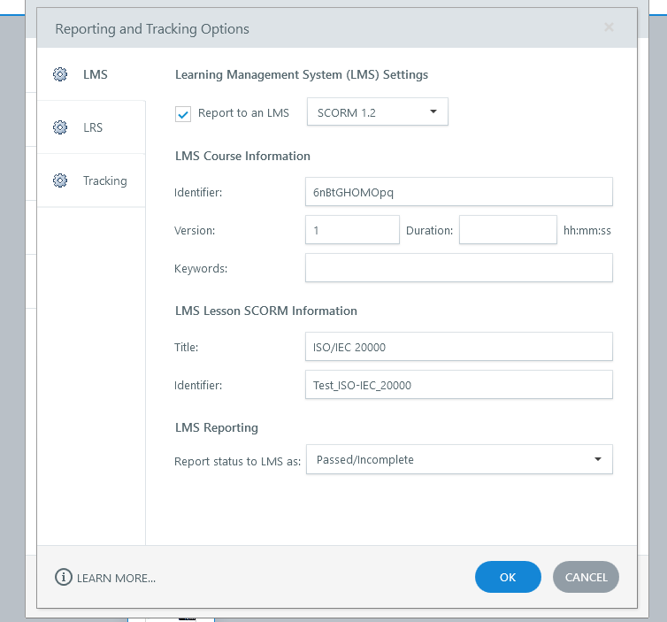Click the Learn More info icon

(x=64, y=578)
